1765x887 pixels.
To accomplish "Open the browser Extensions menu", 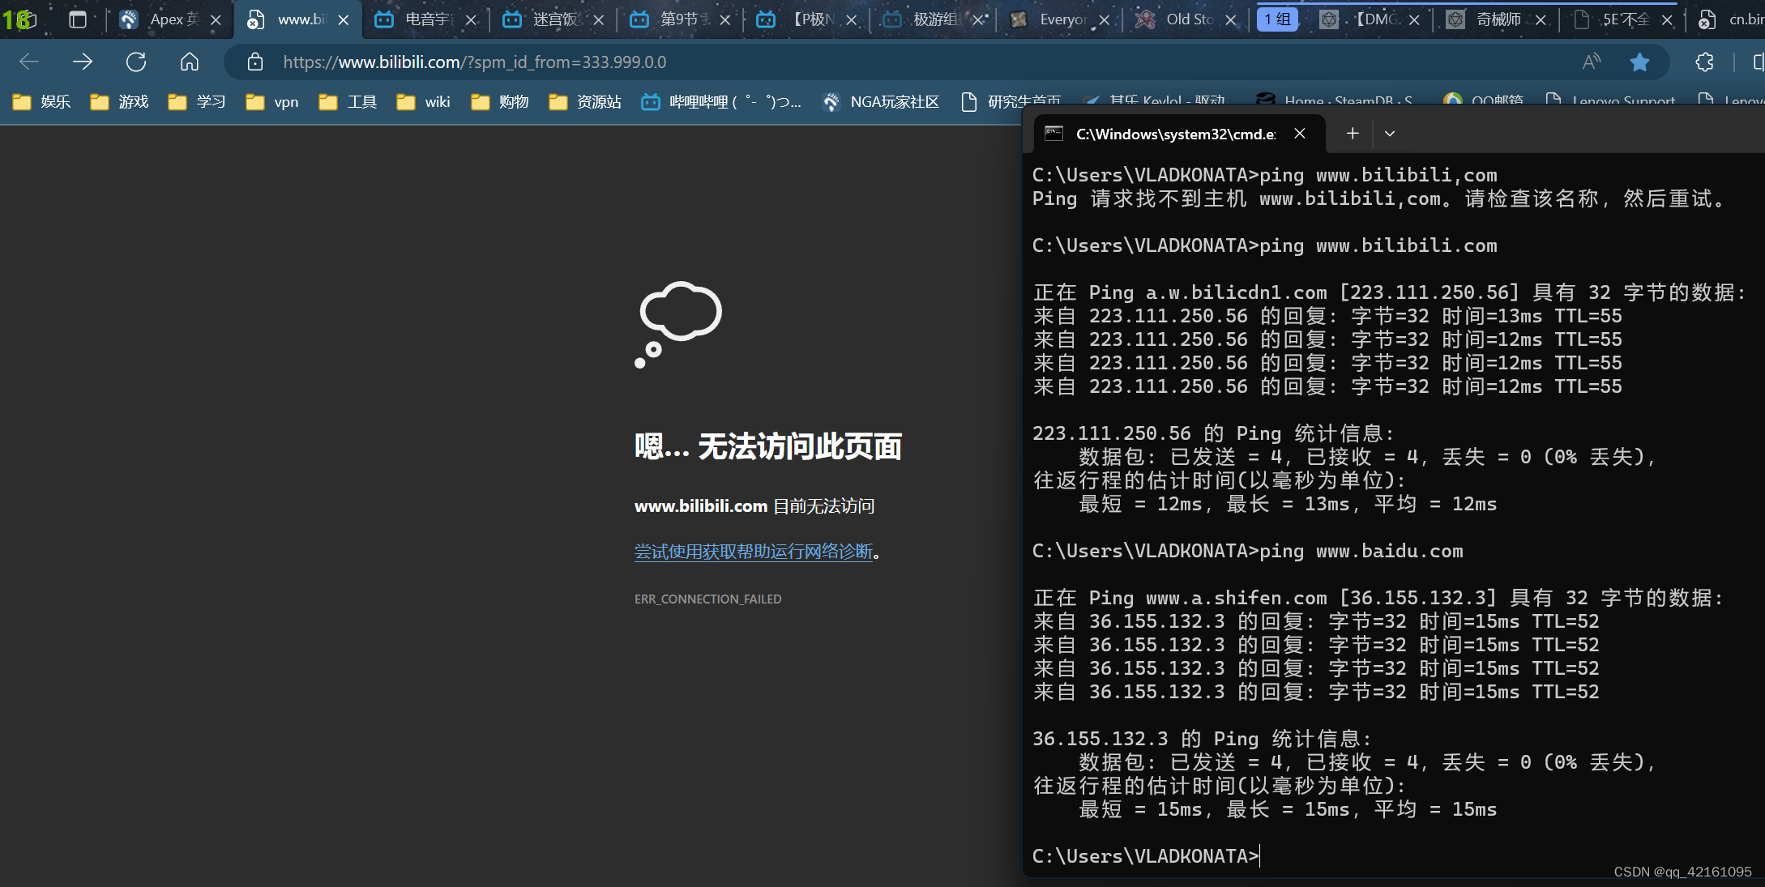I will click(1703, 62).
